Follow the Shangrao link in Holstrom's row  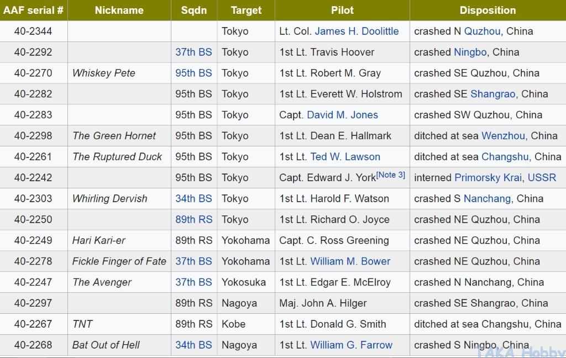[492, 94]
